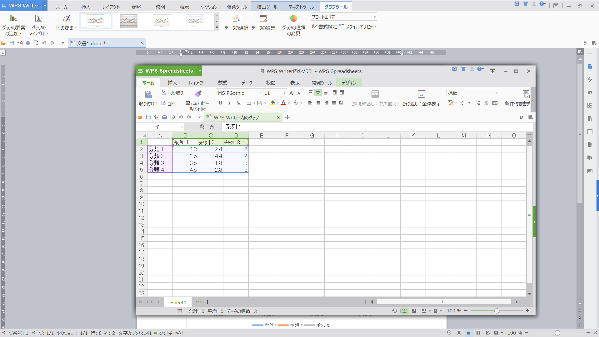Open WPS Writer application menu dropdown
The height and width of the screenshot is (337, 599).
click(45, 6)
